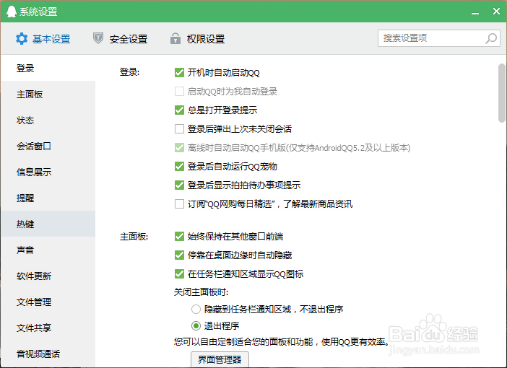The image size is (507, 368).
Task: Check 订阅QQ网购每日精选 option
Action: click(x=179, y=204)
